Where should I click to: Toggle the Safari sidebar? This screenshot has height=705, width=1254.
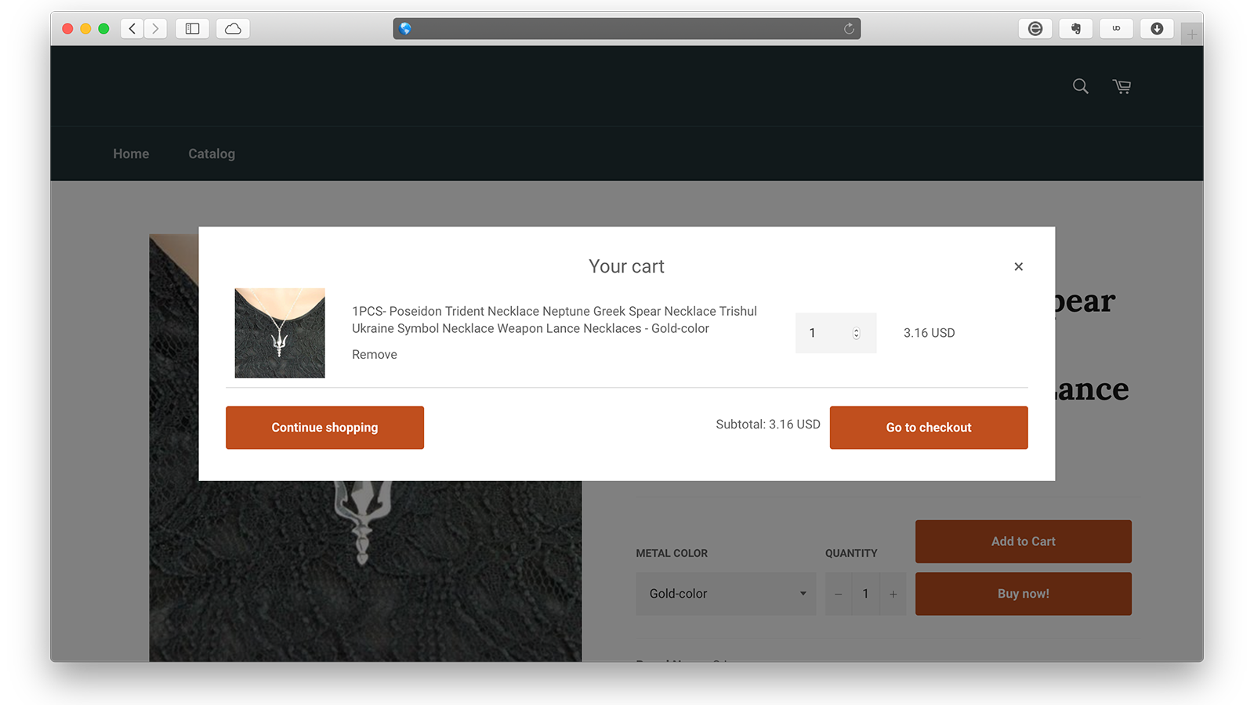pyautogui.click(x=192, y=28)
